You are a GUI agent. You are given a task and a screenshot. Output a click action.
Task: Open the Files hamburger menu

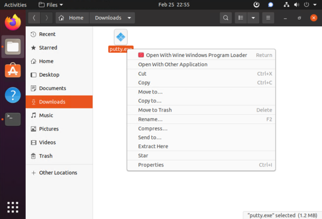pos(268,18)
